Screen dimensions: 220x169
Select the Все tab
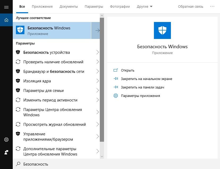(x=22, y=7)
